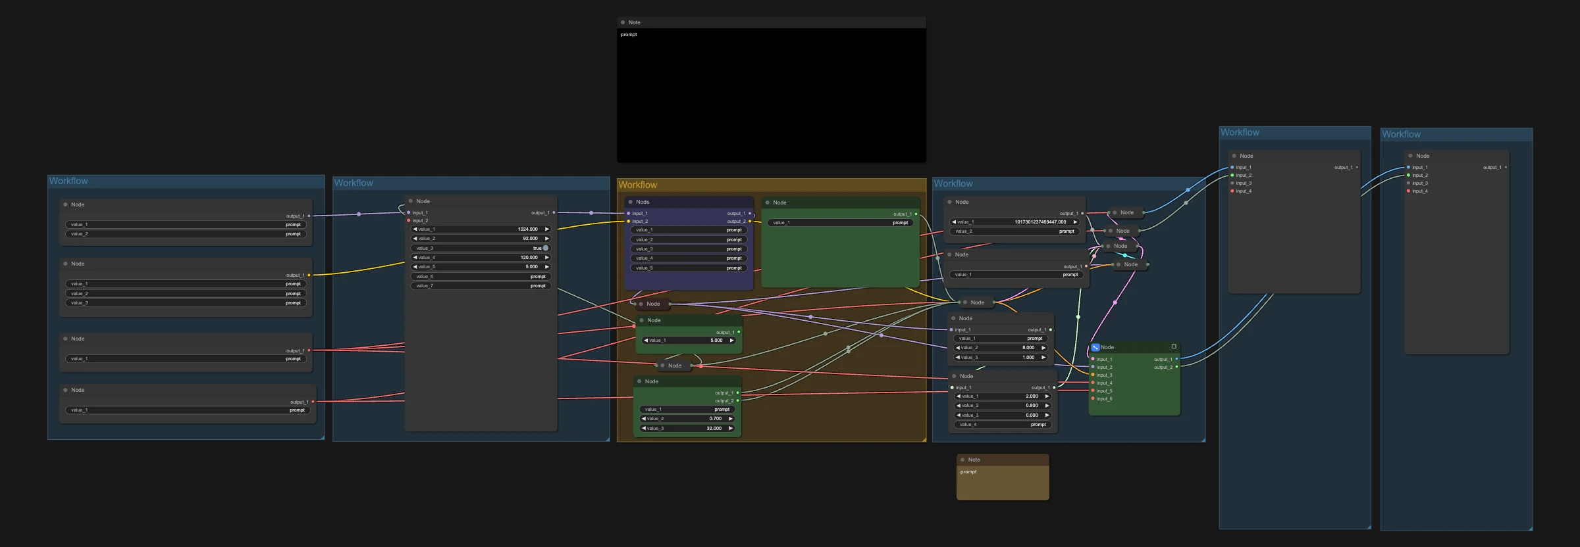Click the value_7 prompt field
Screen dimensions: 1580x547
coord(481,286)
